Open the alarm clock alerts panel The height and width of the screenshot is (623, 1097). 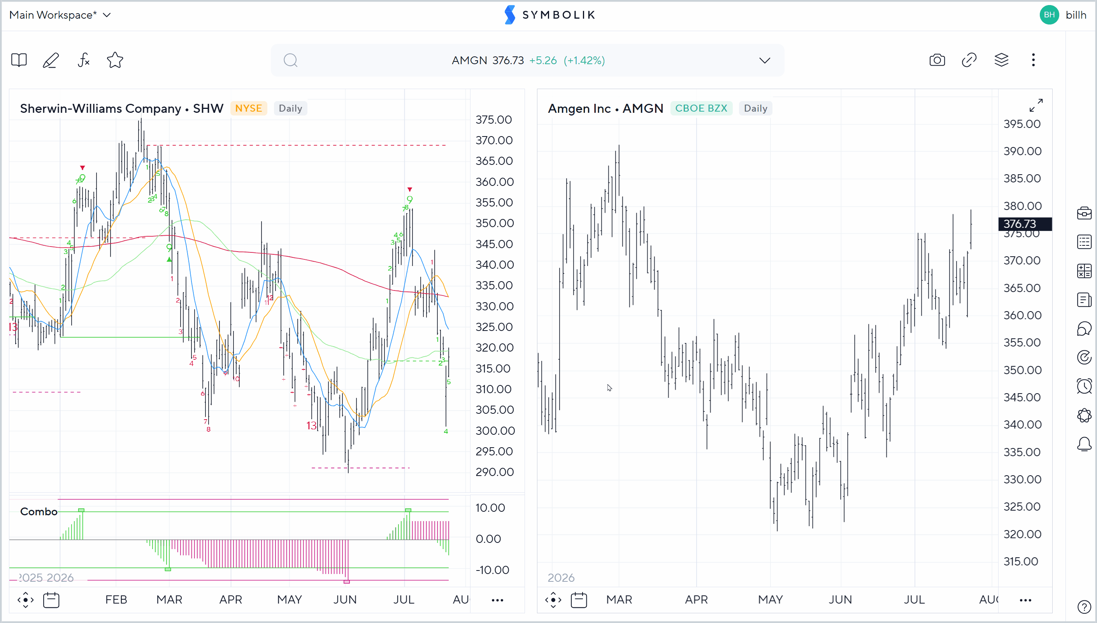point(1085,386)
